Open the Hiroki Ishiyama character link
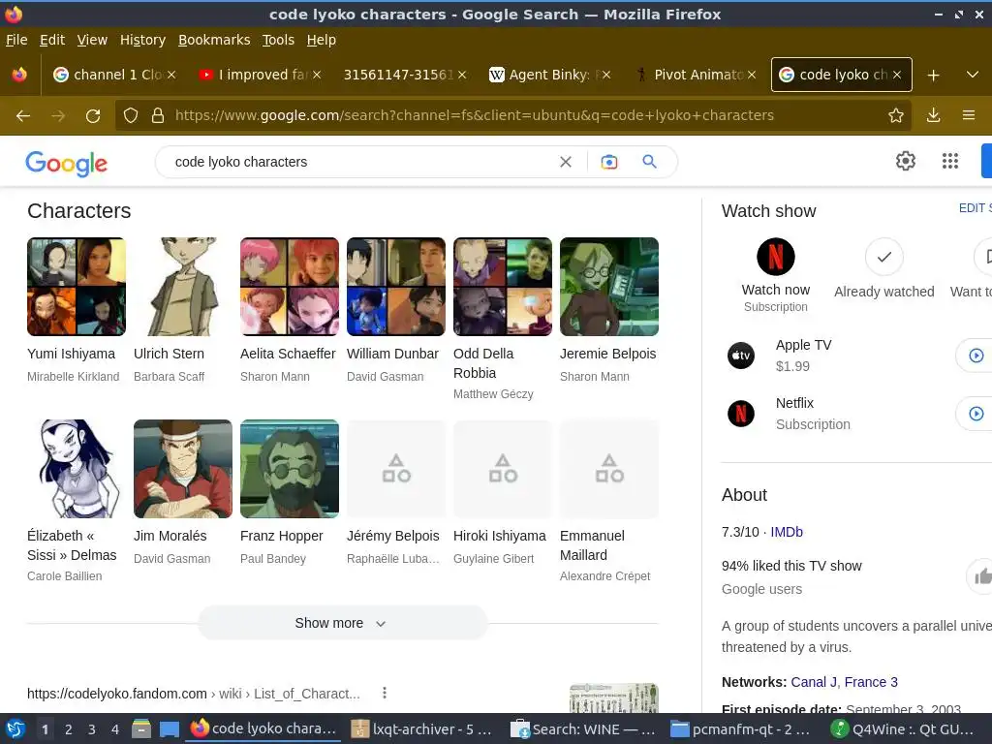The image size is (992, 744). pyautogui.click(x=499, y=536)
